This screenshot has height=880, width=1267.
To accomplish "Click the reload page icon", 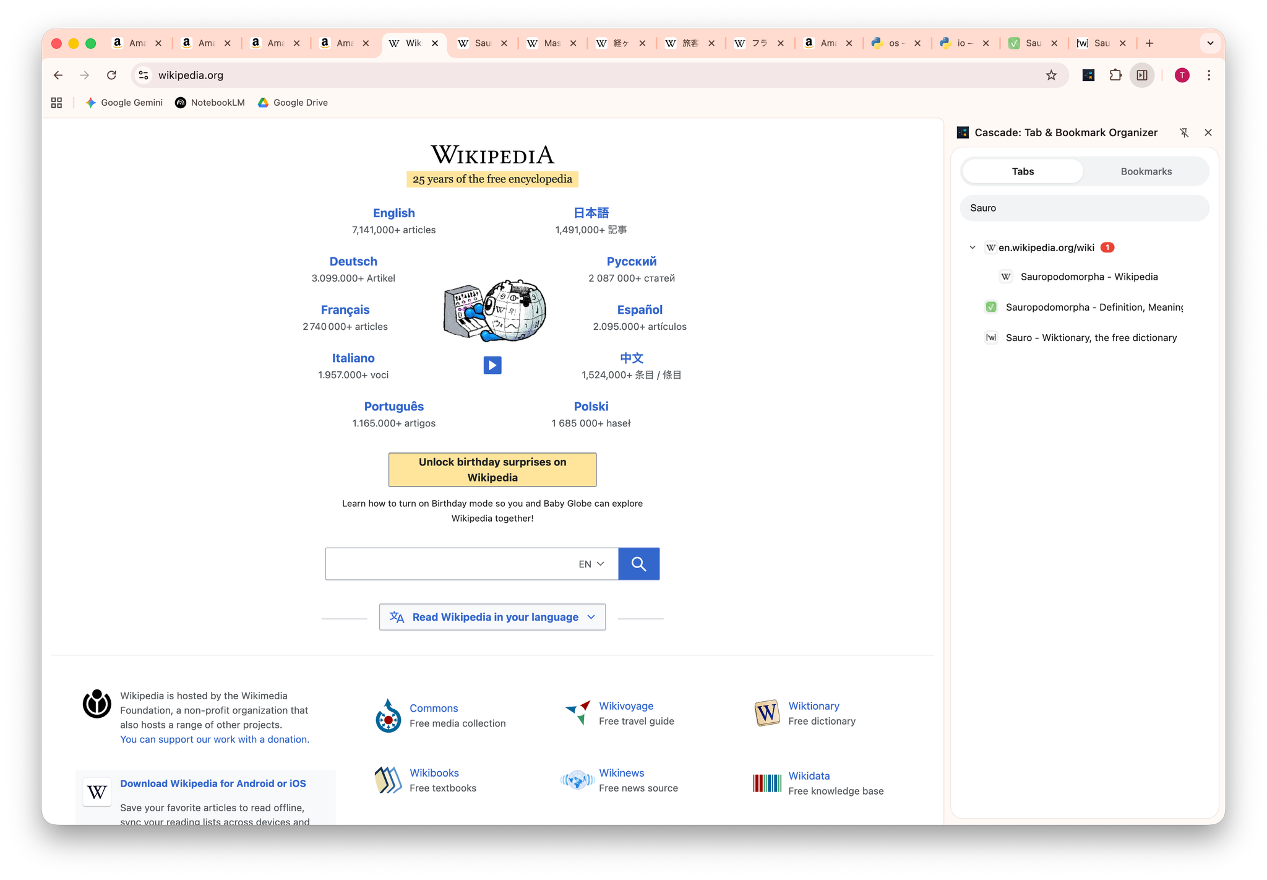I will click(x=111, y=75).
